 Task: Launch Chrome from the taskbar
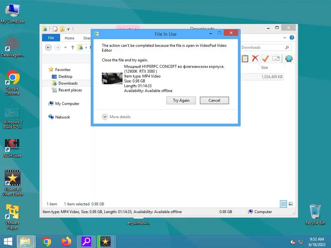point(47,242)
